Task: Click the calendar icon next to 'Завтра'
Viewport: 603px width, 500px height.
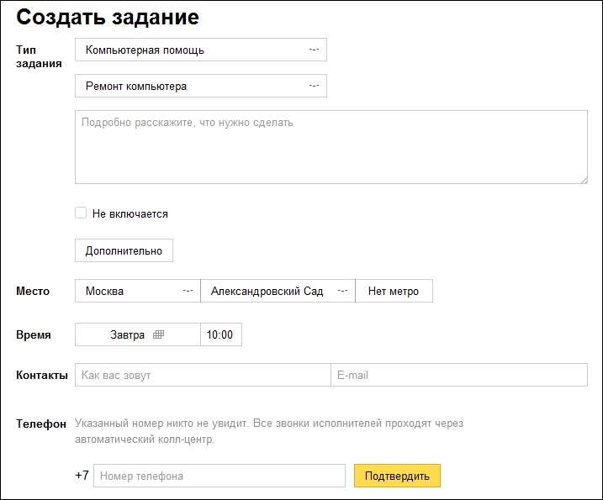Action: (158, 334)
